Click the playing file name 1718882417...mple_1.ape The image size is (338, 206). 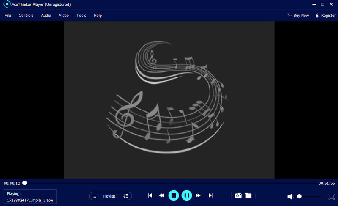point(30,200)
